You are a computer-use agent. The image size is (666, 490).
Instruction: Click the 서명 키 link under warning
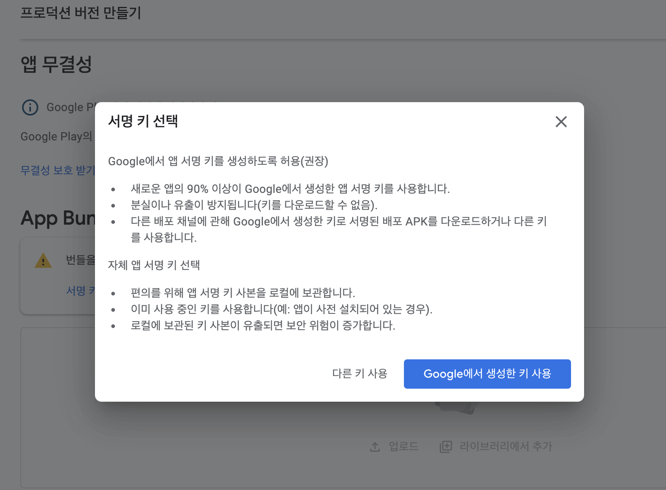pyautogui.click(x=80, y=291)
